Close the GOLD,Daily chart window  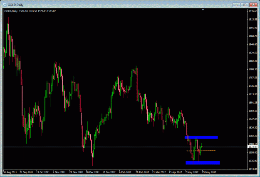point(253,5)
